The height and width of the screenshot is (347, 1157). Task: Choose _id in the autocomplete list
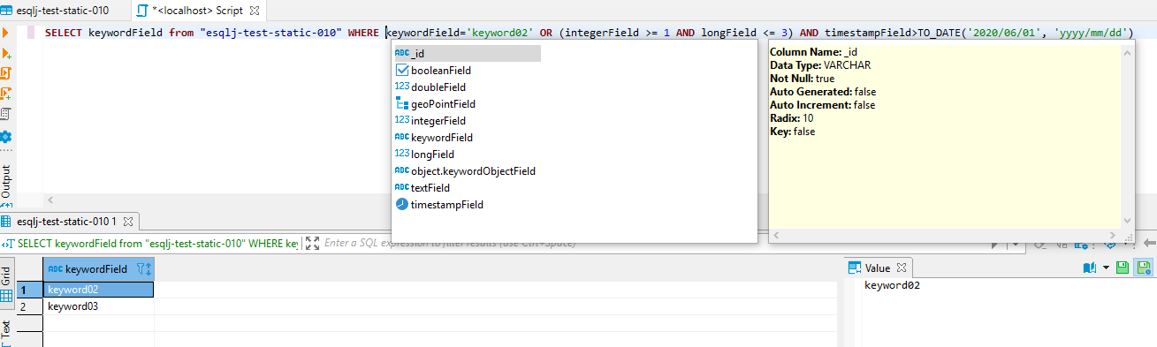pos(467,54)
